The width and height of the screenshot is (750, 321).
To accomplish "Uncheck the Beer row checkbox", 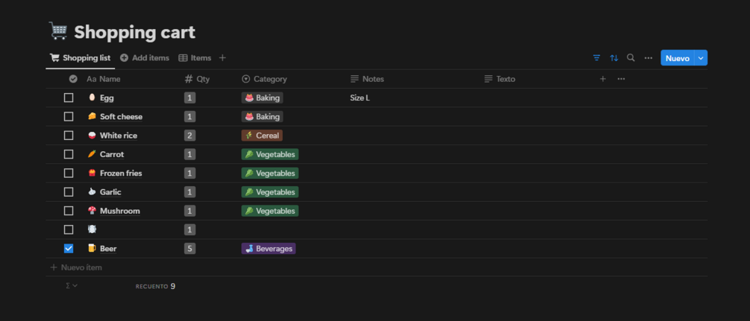I will [x=69, y=249].
